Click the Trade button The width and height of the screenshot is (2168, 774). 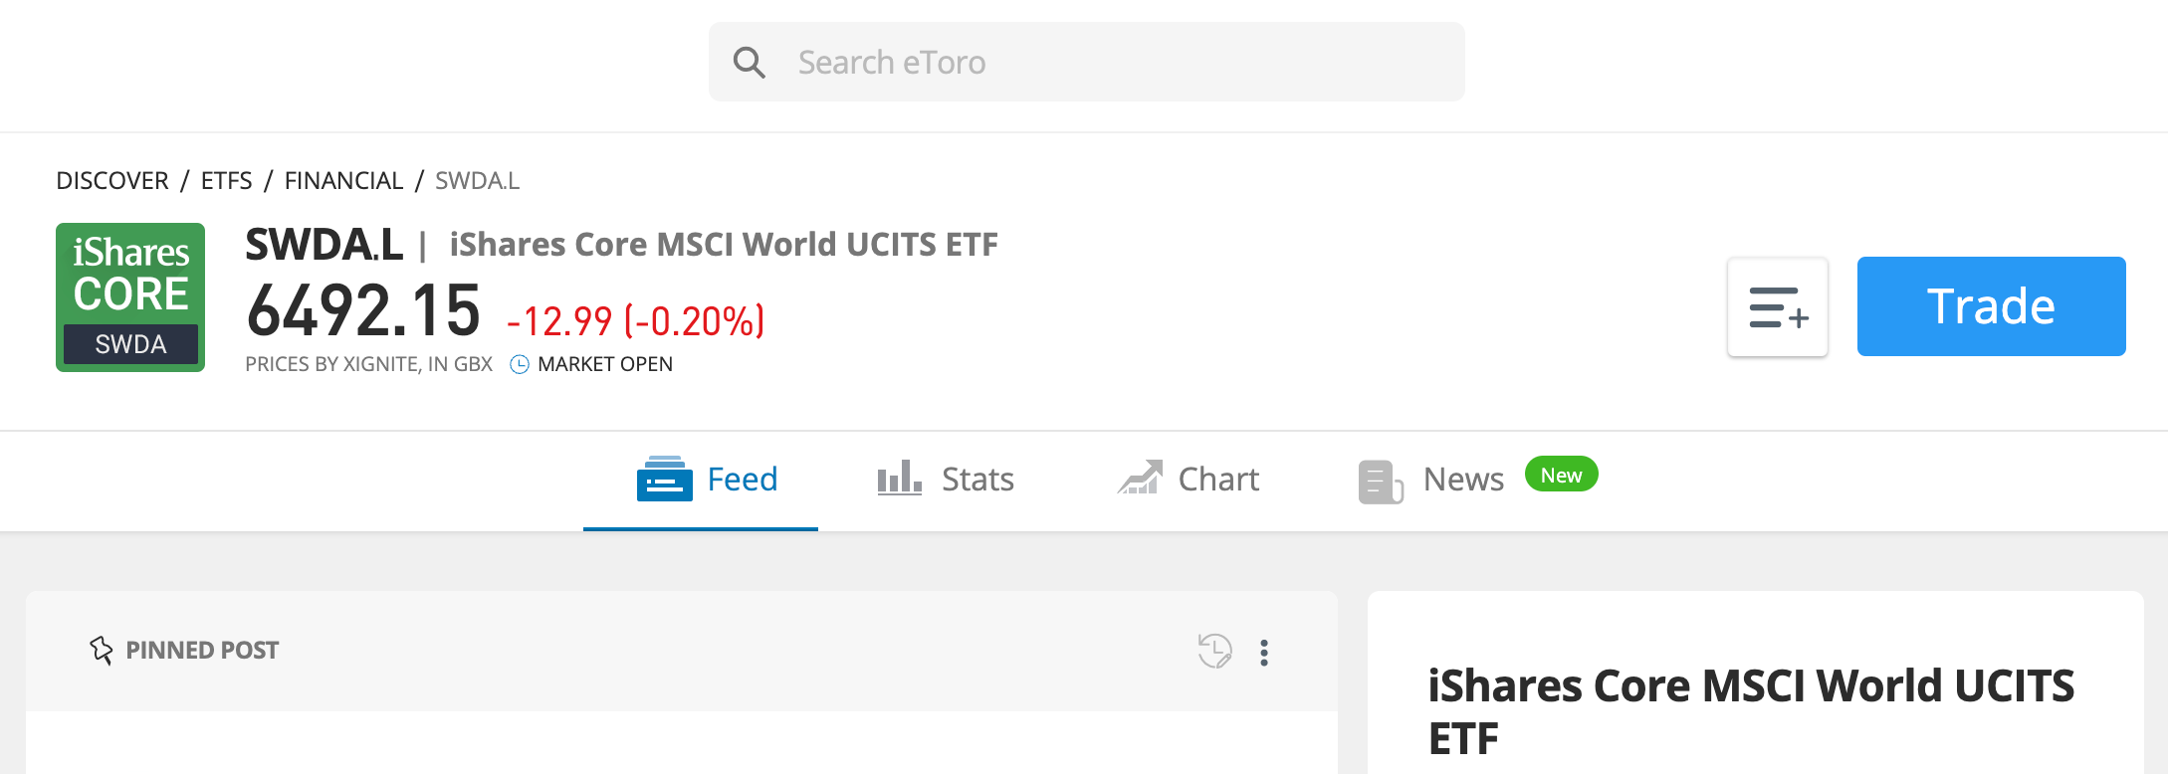pos(1991,306)
